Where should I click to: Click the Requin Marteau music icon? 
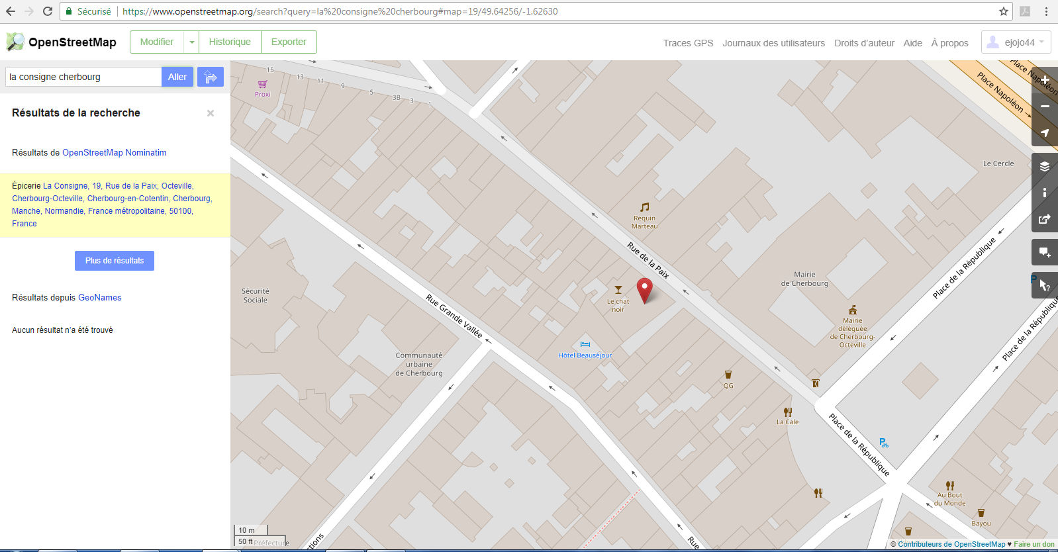[x=644, y=207]
